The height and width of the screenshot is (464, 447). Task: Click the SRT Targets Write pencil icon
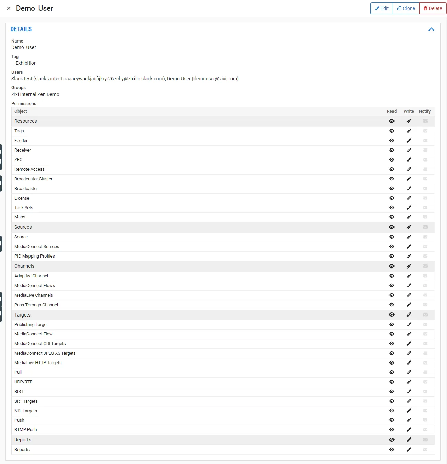pyautogui.click(x=409, y=401)
